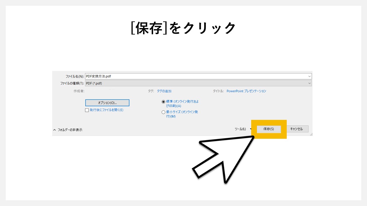This screenshot has height=206, width=367.
Task: Check the 発行後にファイルを開く(E) checkbox
Action: tap(87, 110)
